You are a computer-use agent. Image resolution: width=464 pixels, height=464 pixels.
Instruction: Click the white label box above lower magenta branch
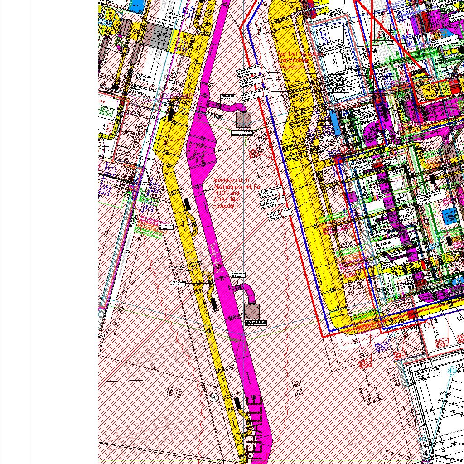click(238, 274)
